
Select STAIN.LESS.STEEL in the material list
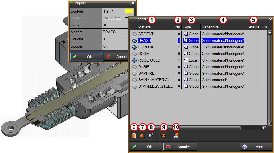click(x=155, y=86)
